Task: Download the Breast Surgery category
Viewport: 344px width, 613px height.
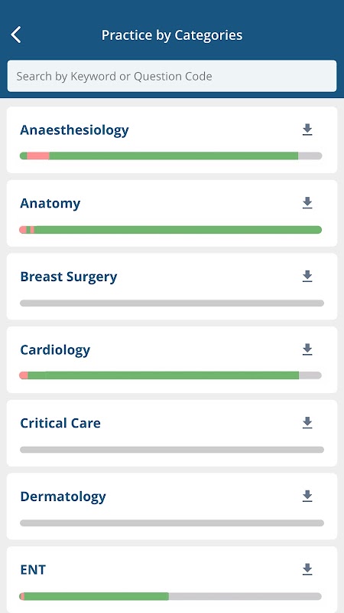Action: pos(307,277)
